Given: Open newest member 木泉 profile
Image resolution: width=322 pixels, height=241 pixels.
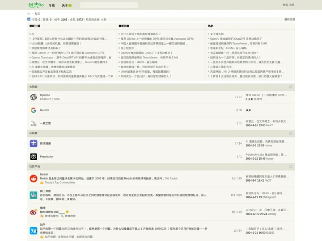Looking at the screenshot, I should click(103, 20).
